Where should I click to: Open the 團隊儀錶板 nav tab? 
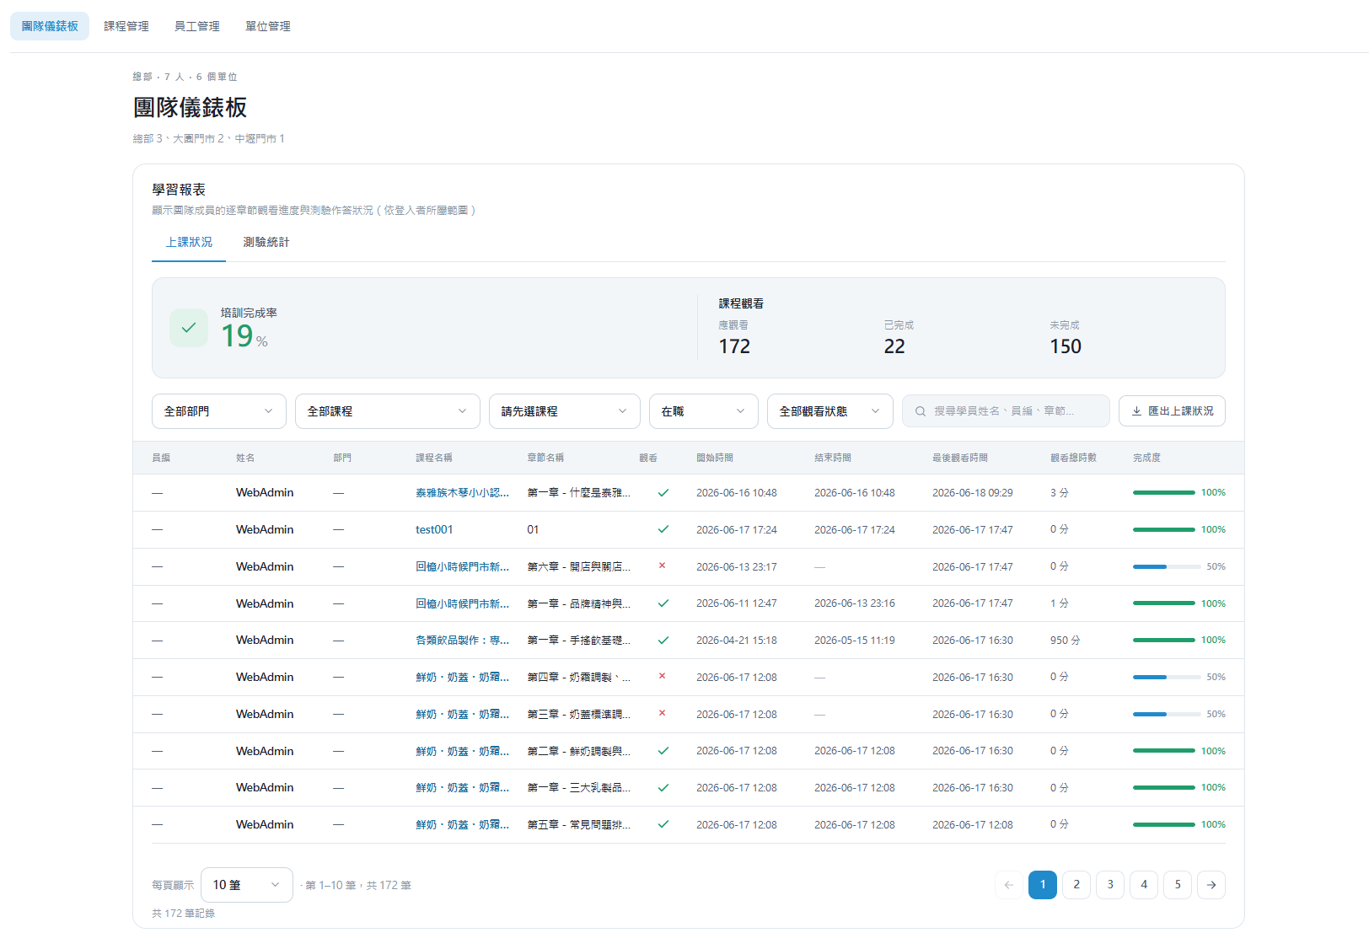(50, 26)
